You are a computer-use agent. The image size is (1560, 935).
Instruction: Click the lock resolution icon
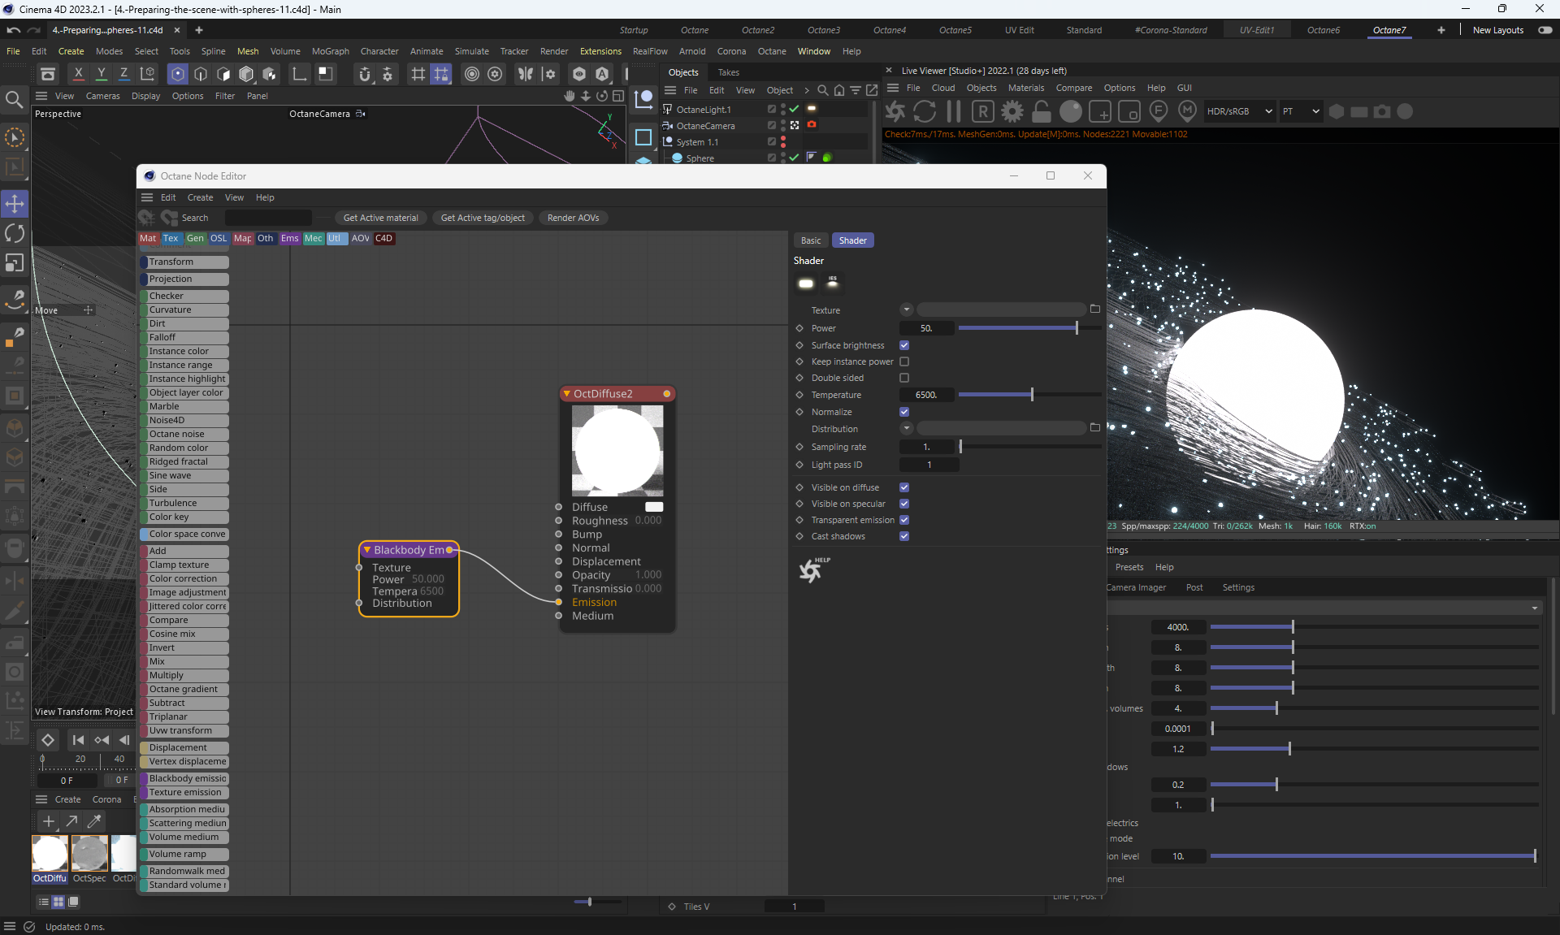pyautogui.click(x=1042, y=111)
